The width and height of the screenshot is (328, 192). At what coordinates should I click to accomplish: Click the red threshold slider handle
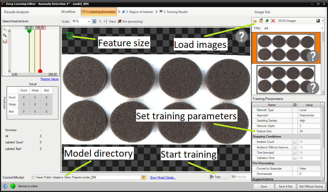[x=40, y=71]
